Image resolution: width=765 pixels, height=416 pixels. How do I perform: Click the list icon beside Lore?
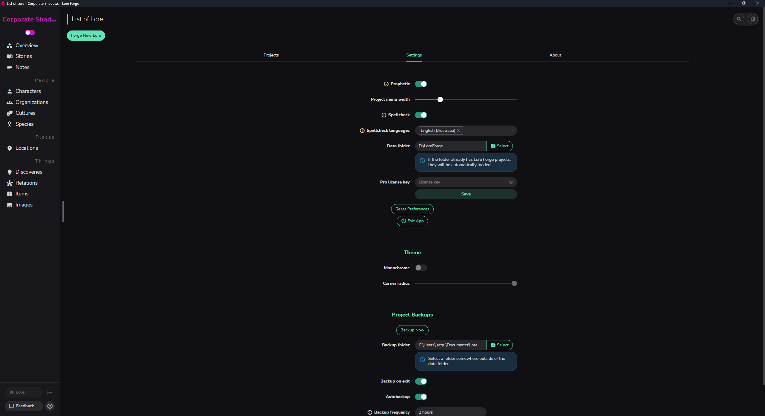[x=50, y=392]
